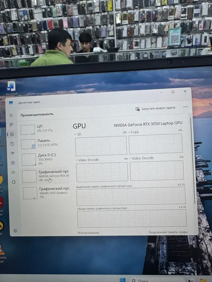212x282 pixels.
Task: Click the 3D utilization graph
Action: coord(101,146)
